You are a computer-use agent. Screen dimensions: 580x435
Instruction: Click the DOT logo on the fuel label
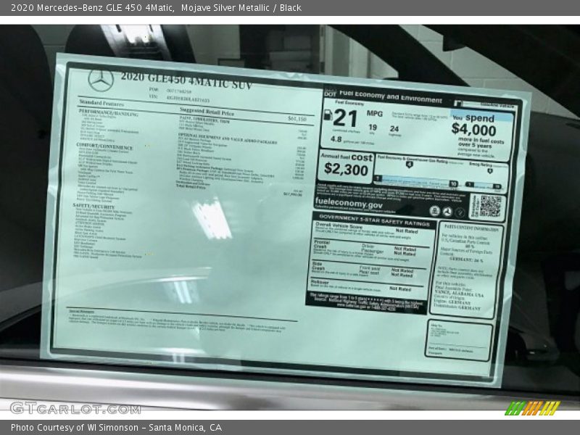coord(330,93)
